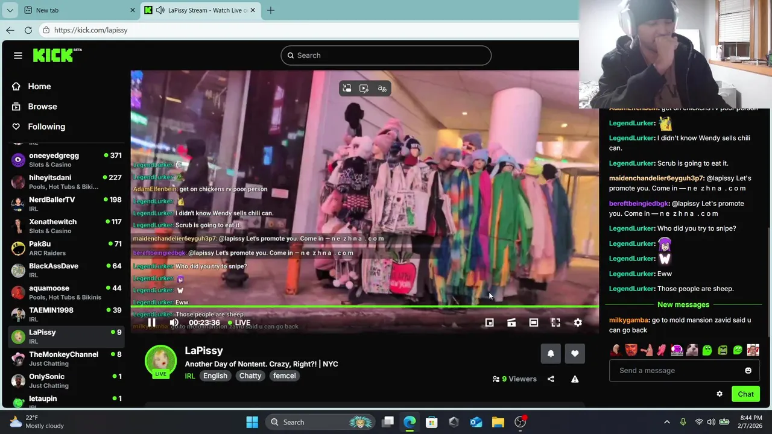Click milkygamba username in chat

coord(629,320)
